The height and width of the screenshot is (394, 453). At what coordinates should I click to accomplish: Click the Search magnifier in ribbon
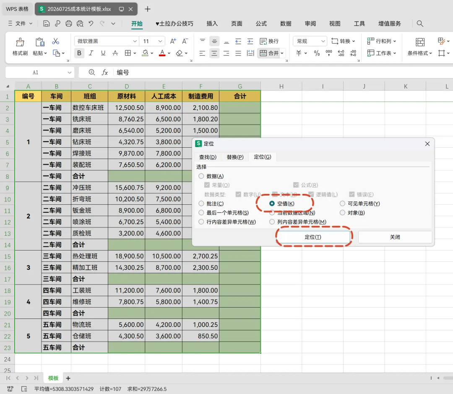coord(420,23)
